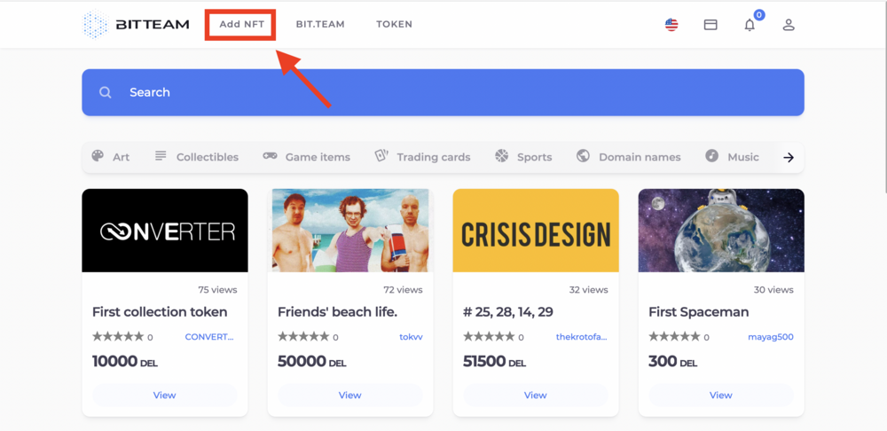Open the TOKEN menu item
This screenshot has height=431, width=887.
pyautogui.click(x=395, y=24)
